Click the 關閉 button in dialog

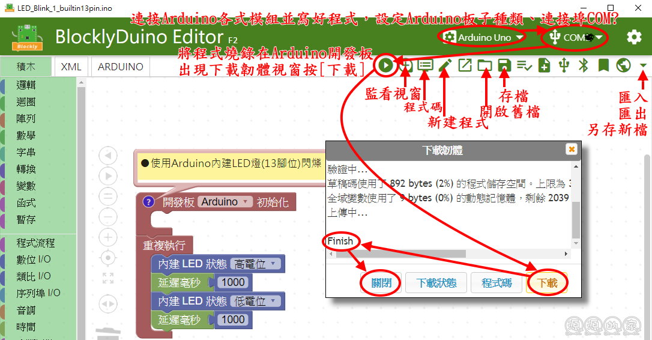pos(381,283)
